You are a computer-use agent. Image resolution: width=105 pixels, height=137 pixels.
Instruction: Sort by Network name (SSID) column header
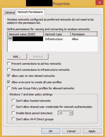pos(26,34)
